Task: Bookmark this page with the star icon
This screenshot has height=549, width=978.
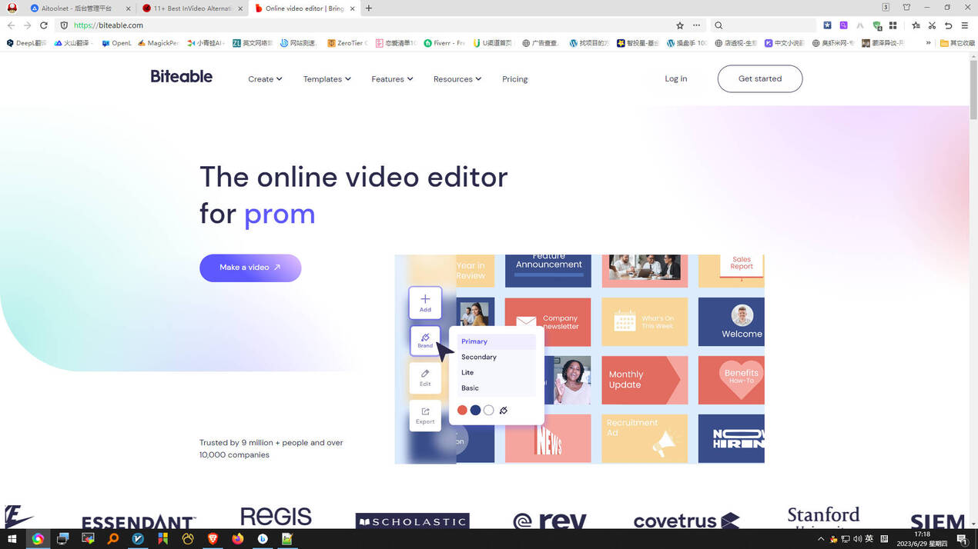Action: tap(679, 25)
